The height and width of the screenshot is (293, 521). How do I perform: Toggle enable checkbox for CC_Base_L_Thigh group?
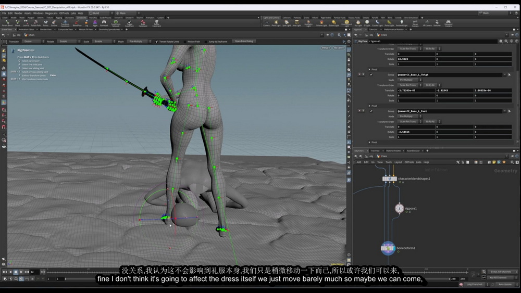371,74
